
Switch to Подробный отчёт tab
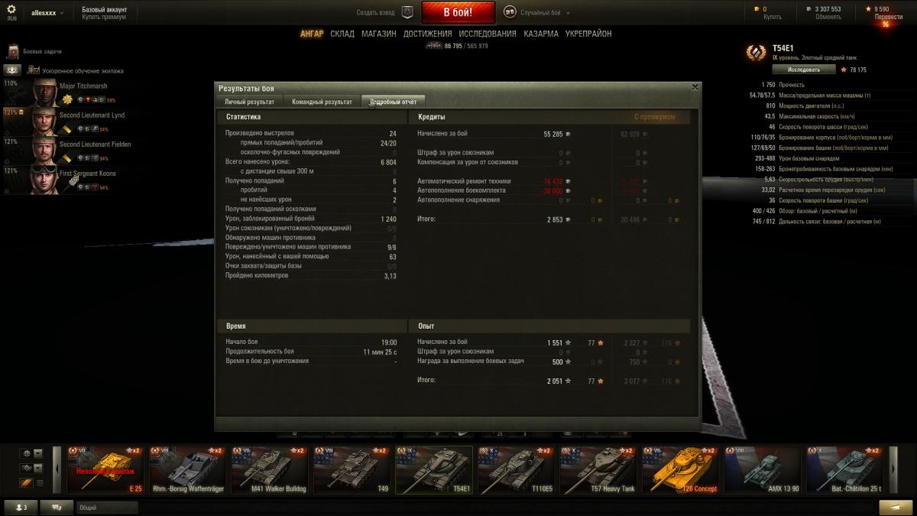pos(393,102)
